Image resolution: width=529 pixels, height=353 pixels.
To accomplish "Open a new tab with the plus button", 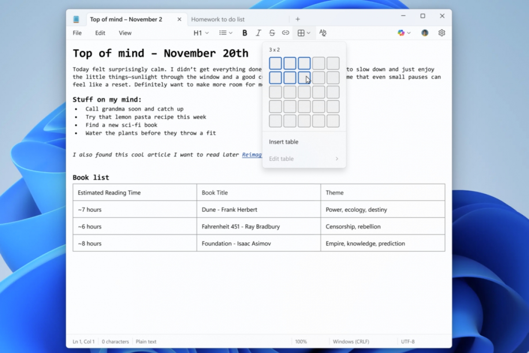I will (298, 19).
